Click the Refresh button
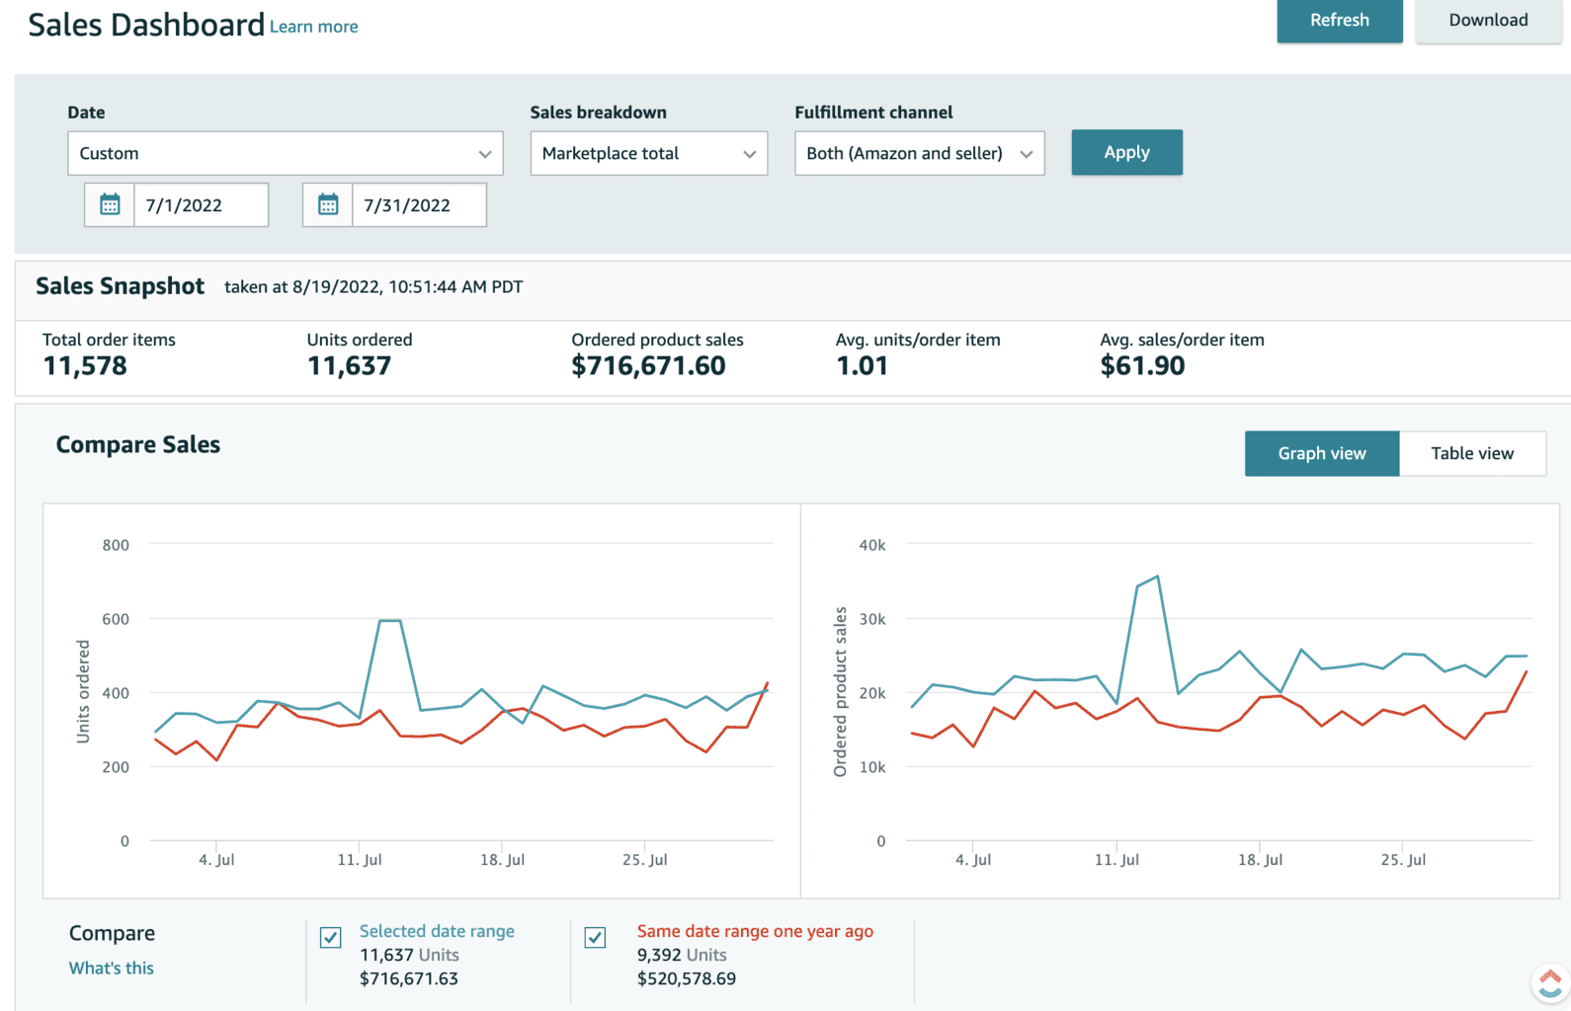The width and height of the screenshot is (1571, 1011). click(1339, 21)
